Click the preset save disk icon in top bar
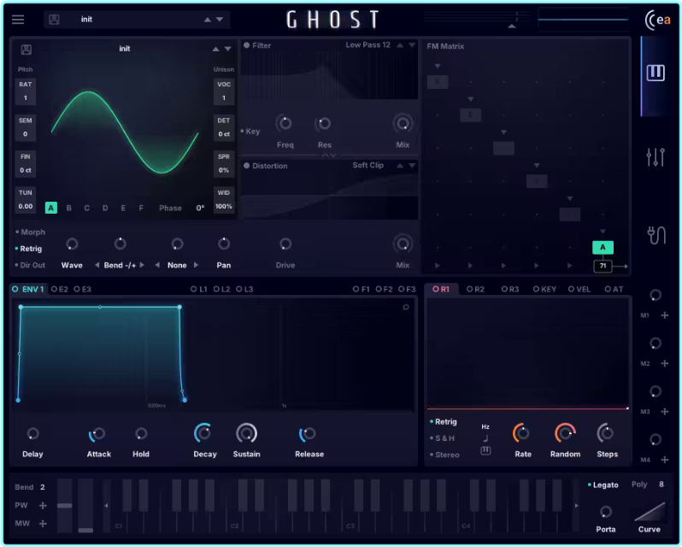682x547 pixels. pyautogui.click(x=54, y=20)
